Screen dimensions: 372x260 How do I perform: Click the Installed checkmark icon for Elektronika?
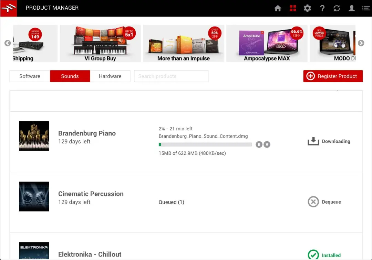[313, 255]
